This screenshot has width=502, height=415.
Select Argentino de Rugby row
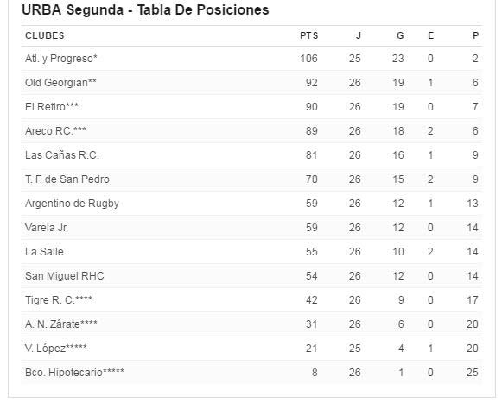pos(251,204)
